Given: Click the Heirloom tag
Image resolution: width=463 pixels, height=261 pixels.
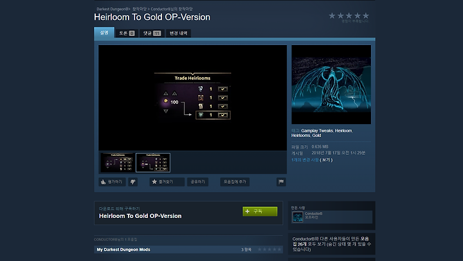Looking at the screenshot, I should 343,130.
